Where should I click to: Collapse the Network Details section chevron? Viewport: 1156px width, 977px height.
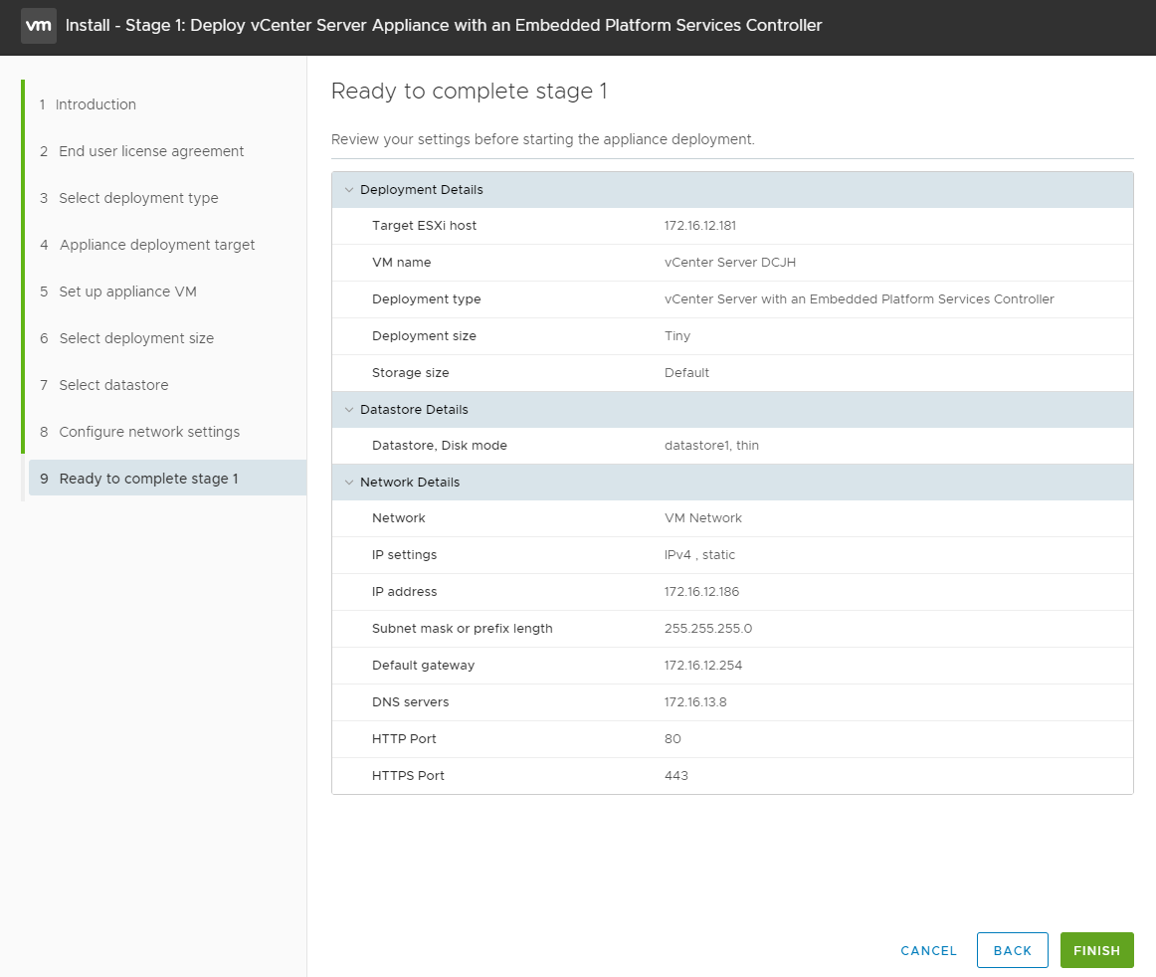pyautogui.click(x=349, y=483)
